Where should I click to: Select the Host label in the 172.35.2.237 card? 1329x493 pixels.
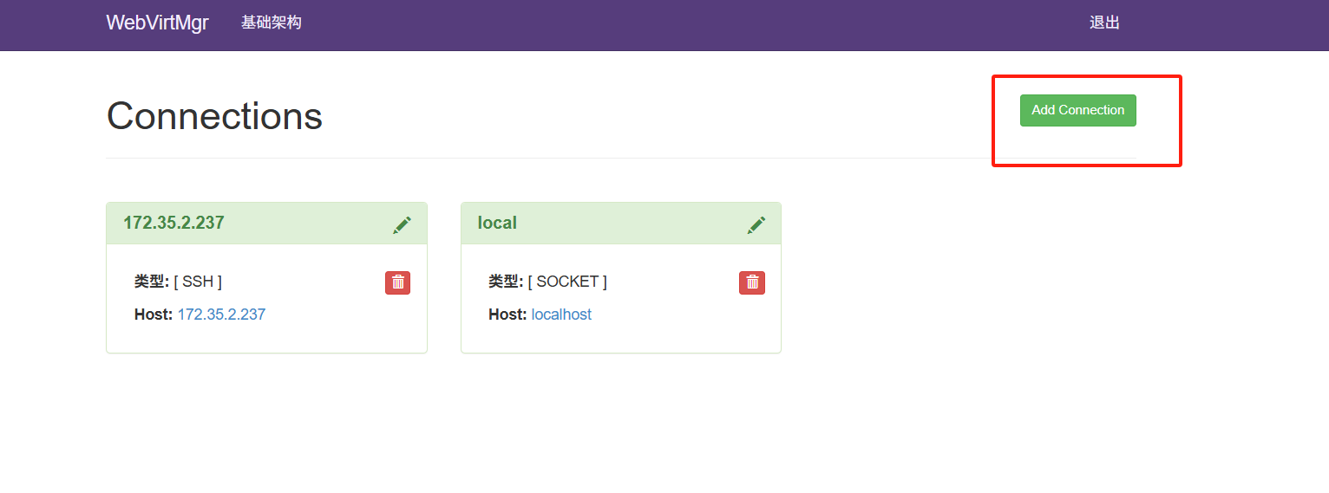click(x=154, y=315)
